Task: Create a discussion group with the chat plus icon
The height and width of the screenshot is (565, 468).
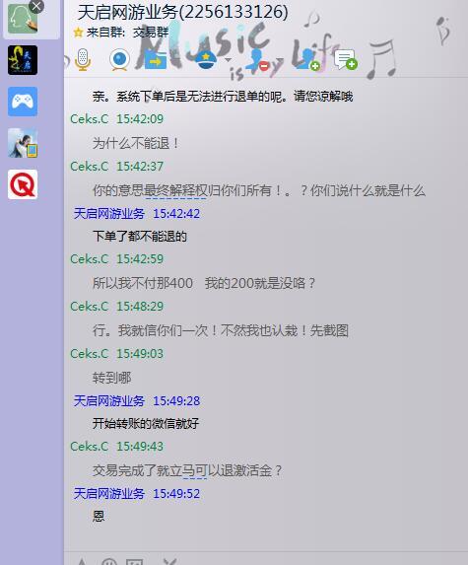Action: (x=346, y=60)
